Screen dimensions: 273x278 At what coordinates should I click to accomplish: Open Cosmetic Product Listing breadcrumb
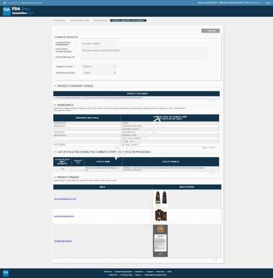point(79,20)
